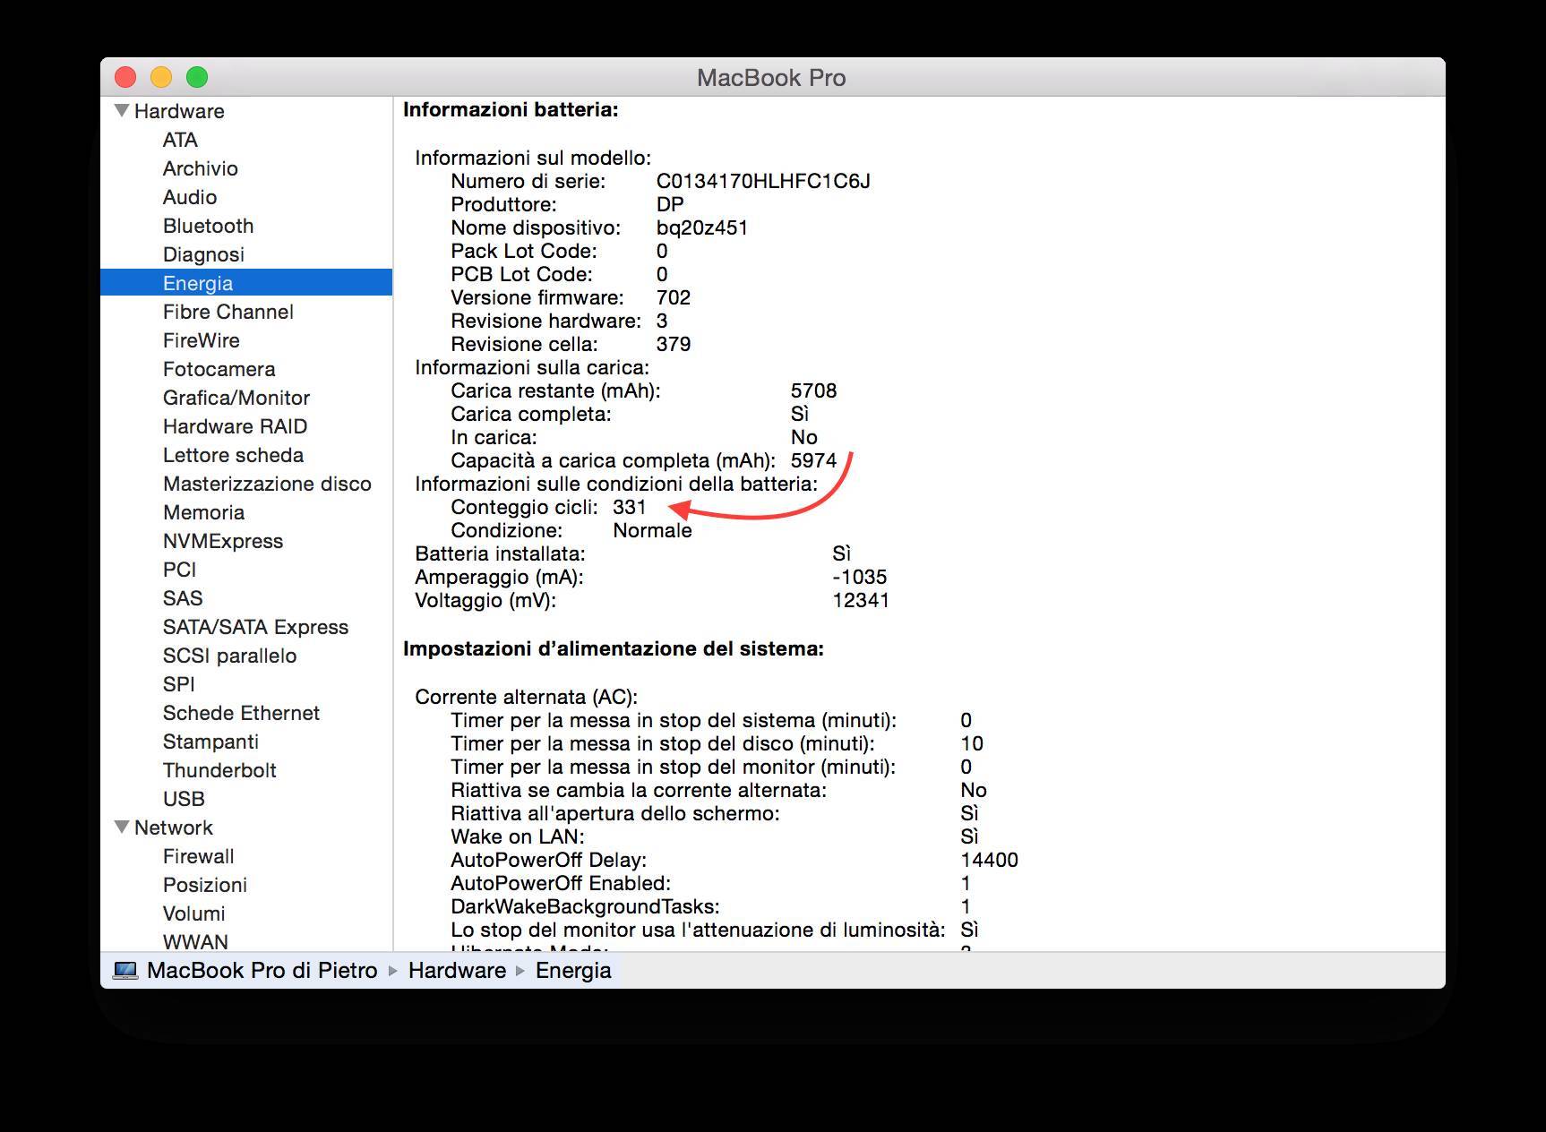Viewport: 1546px width, 1132px height.
Task: Click the full capacity value 5974
Action: tap(814, 460)
